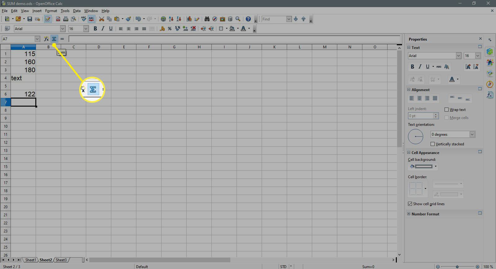
Task: Expand the Number Format panel section
Action: click(x=409, y=214)
